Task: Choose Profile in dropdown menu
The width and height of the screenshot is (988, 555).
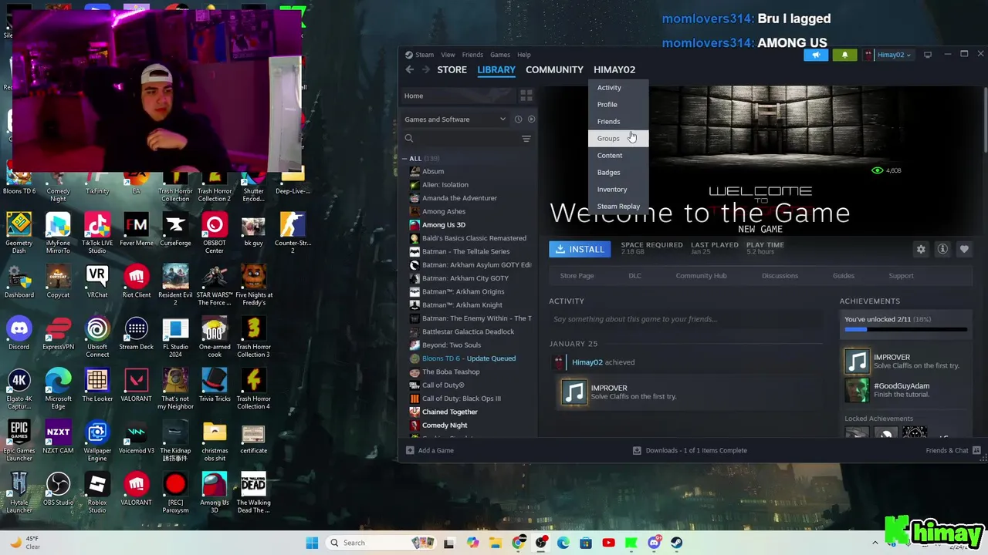Action: point(607,105)
